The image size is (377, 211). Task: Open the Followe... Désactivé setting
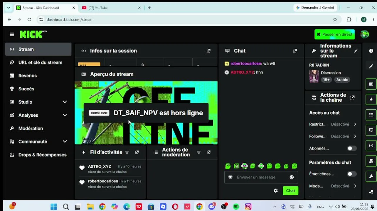click(333, 136)
